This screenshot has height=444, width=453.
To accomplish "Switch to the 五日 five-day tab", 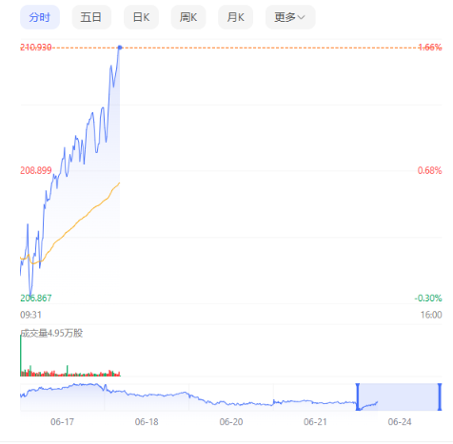I will [91, 17].
